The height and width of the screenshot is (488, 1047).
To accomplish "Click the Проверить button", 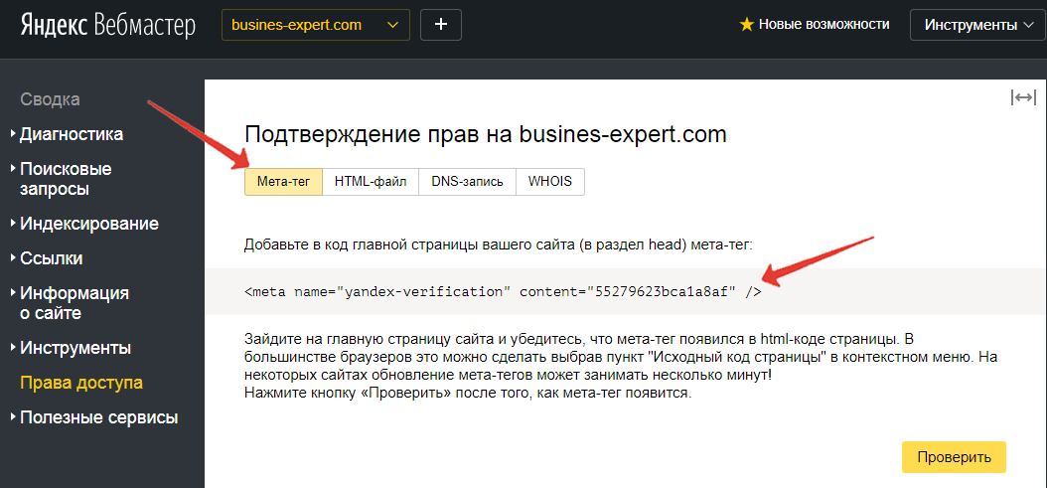I will click(x=954, y=457).
